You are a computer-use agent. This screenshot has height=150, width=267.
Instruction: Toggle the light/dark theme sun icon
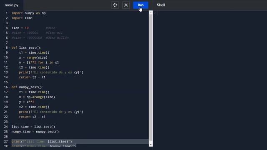pyautogui.click(x=126, y=5)
